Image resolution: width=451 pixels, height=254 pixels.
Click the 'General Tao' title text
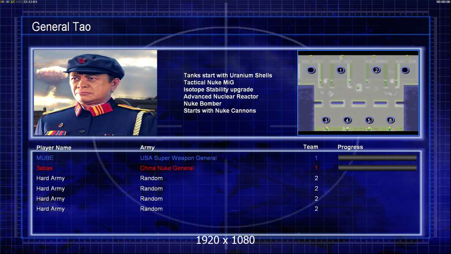point(61,27)
